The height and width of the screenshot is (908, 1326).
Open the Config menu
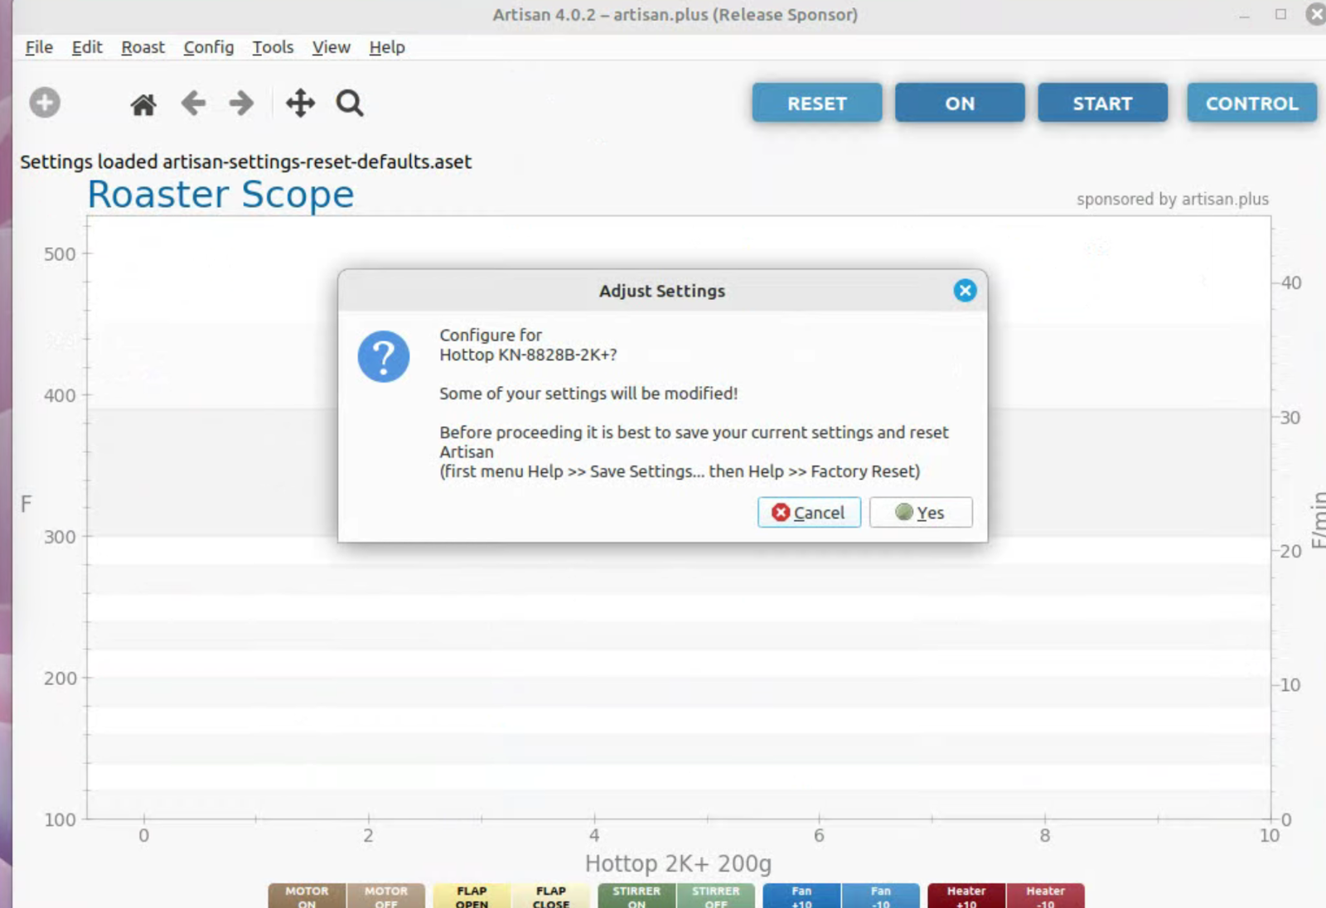coord(209,47)
